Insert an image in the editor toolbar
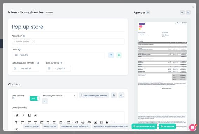The width and height of the screenshot is (199, 134). pos(95,122)
